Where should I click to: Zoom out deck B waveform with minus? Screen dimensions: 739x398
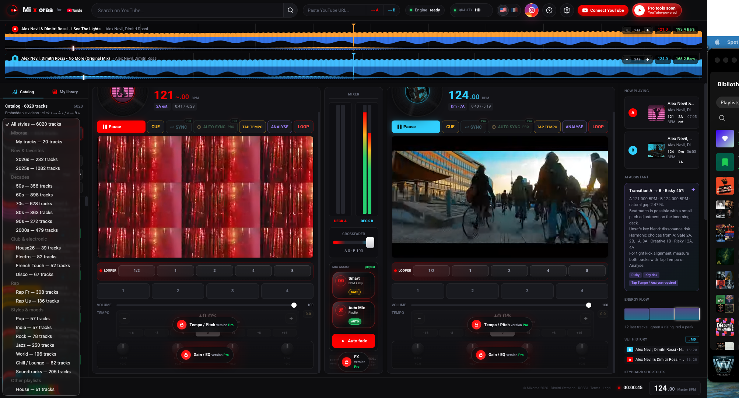click(x=627, y=59)
